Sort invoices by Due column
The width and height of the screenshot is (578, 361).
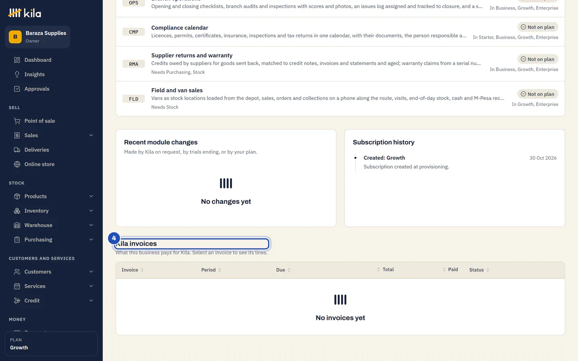pos(283,270)
